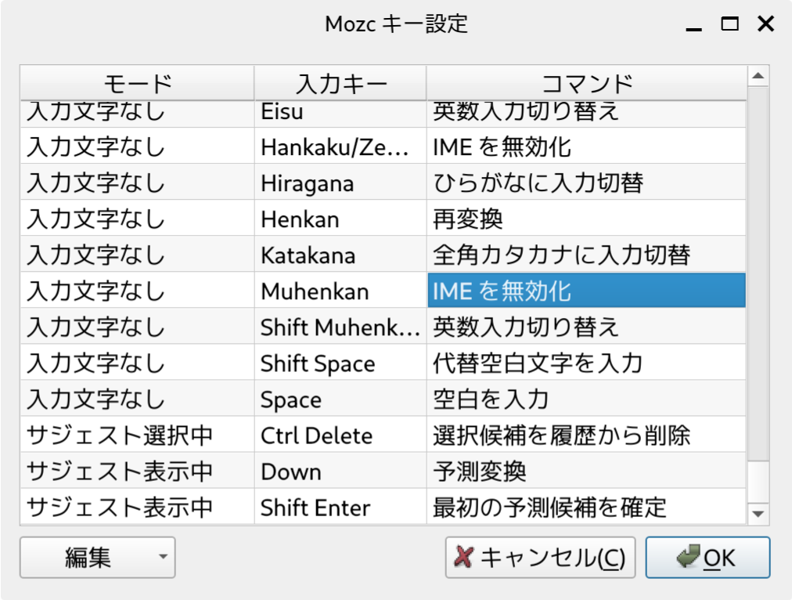792x600 pixels.
Task: Sort by the コマンド column header
Action: point(586,83)
